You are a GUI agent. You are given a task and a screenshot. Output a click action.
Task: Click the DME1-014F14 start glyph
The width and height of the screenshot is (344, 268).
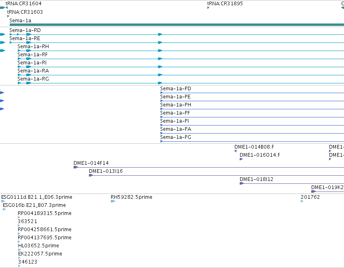click(76, 167)
